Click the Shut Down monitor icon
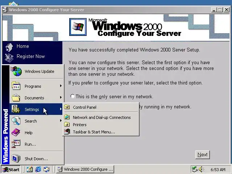The width and height of the screenshot is (232, 174). coord(16,158)
